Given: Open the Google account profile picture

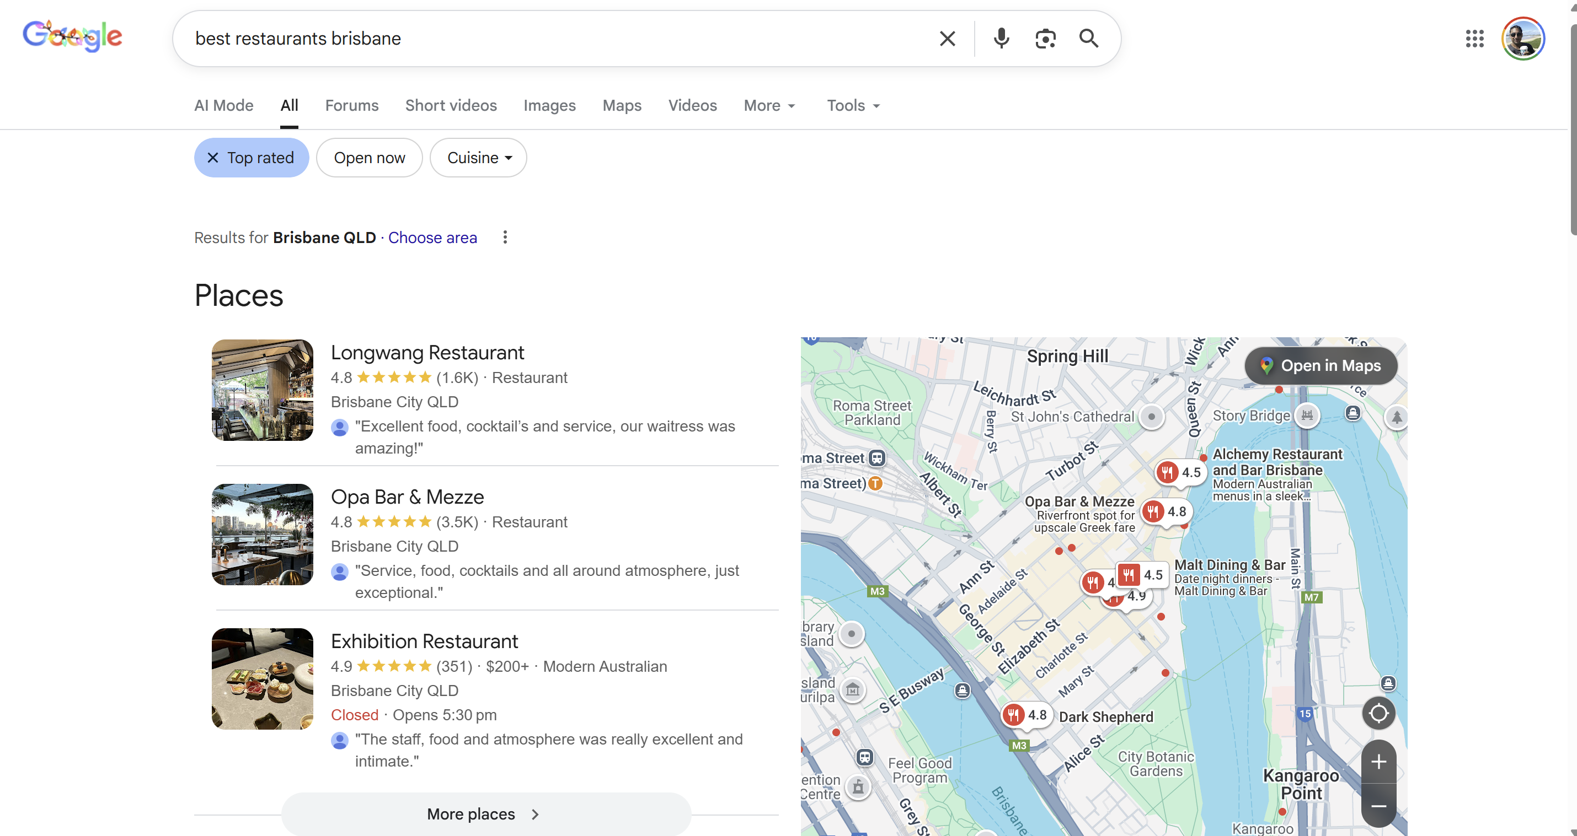Looking at the screenshot, I should (1522, 39).
